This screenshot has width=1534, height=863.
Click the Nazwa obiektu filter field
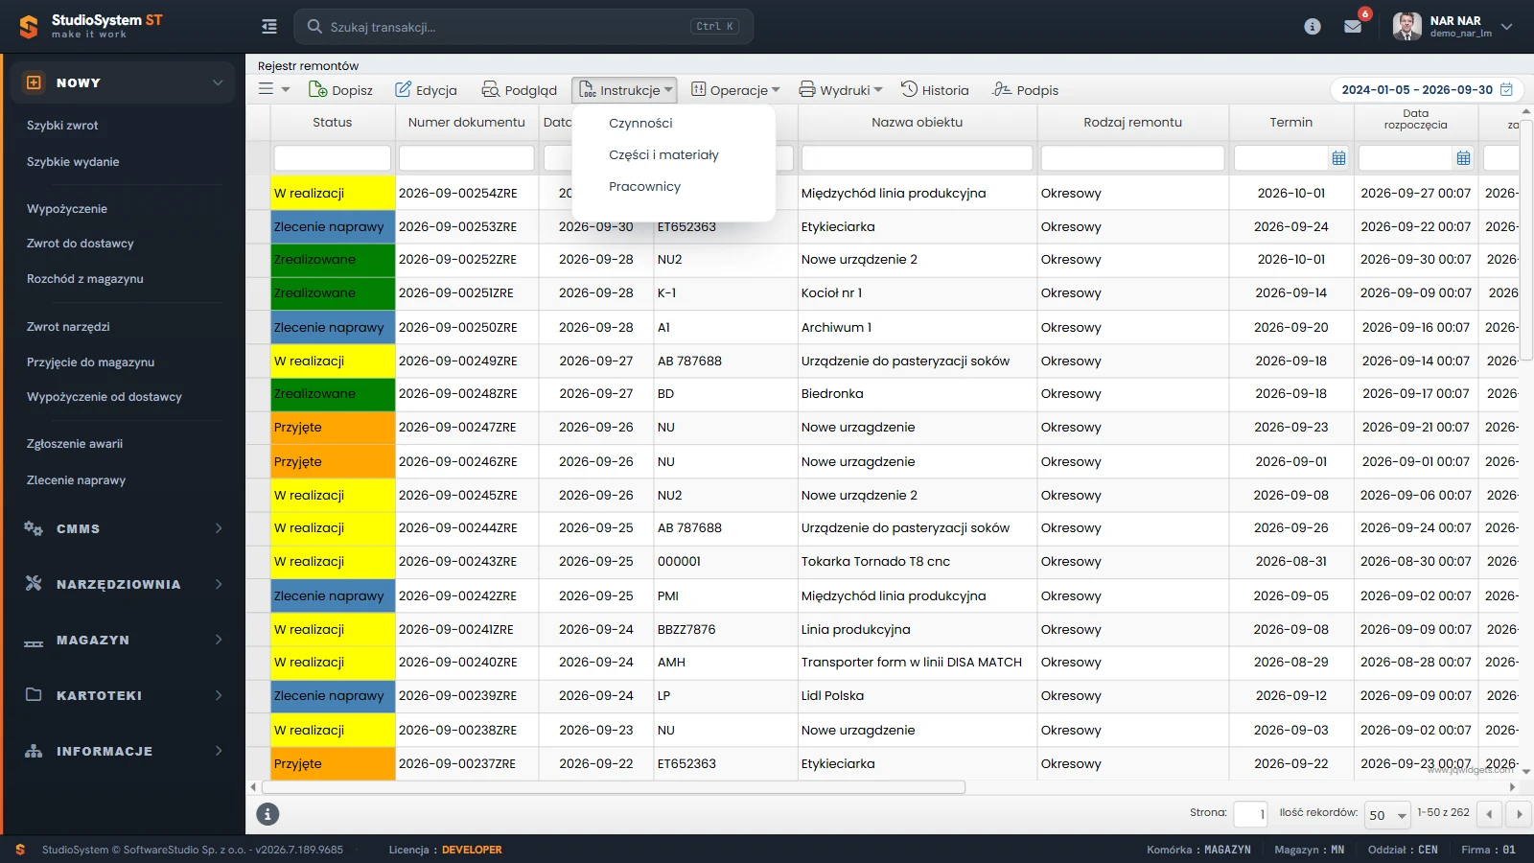pyautogui.click(x=917, y=157)
